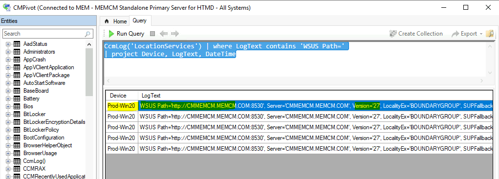499x179 pixels.
Task: Expand the BrowserHelperObject entity node
Action: (x=8, y=145)
